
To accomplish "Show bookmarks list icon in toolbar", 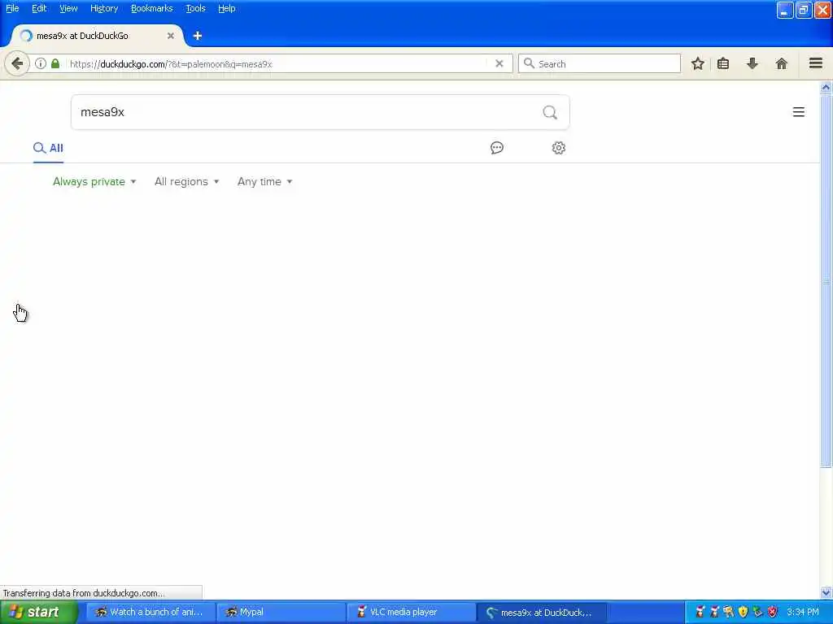I will (723, 63).
